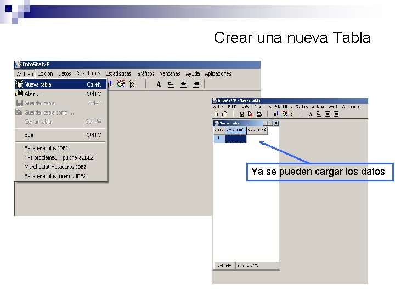This screenshot has width=395, height=296.
Task: Click new table icon in Nueva tabla window toolbar
Action: [x=216, y=114]
